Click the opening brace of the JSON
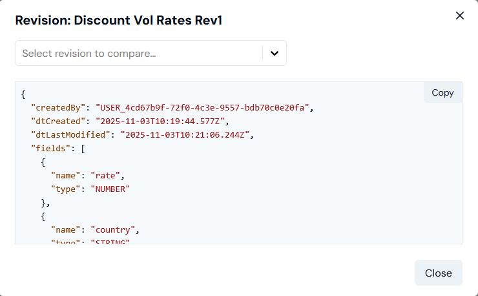The width and height of the screenshot is (478, 296). point(23,94)
